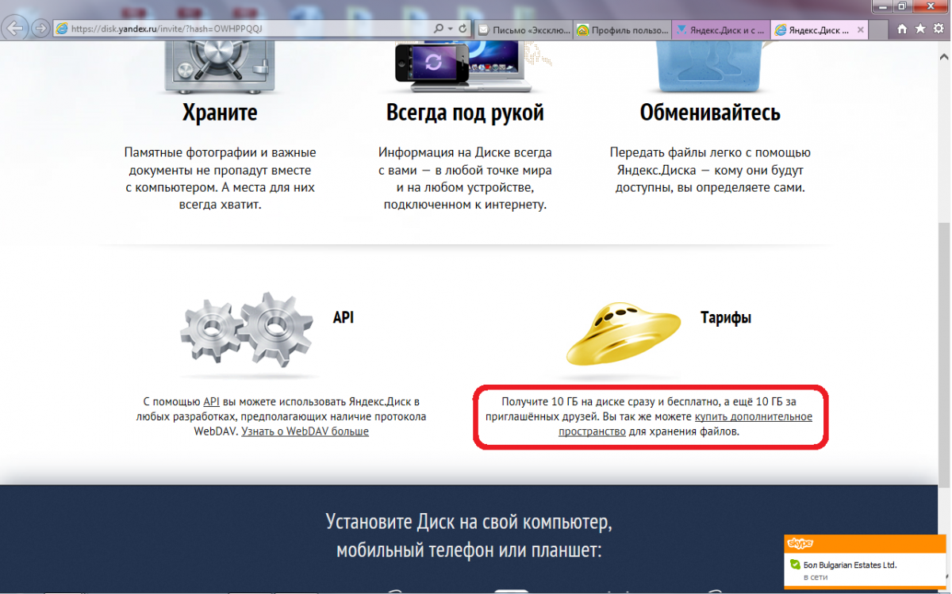Expand the address bar autocomplete dropdown arrow
952x594 pixels.
[451, 29]
